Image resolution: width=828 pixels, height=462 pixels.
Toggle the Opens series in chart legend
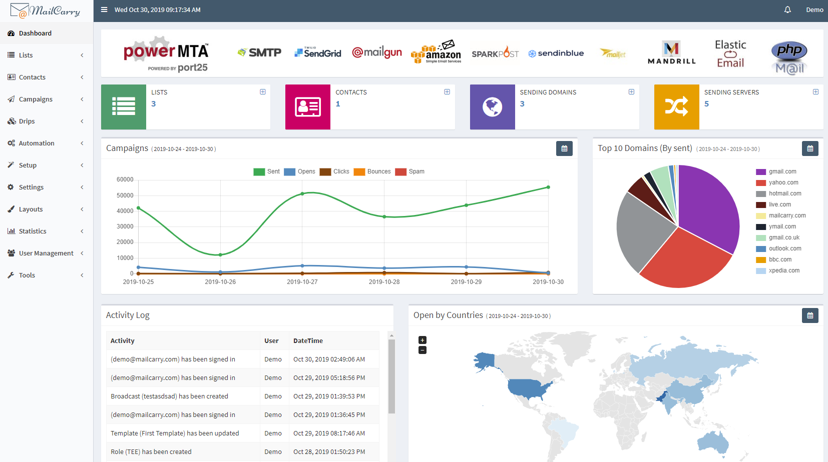pos(299,171)
